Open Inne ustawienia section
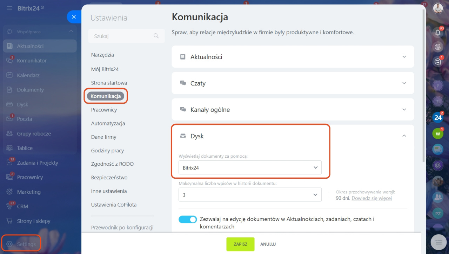The width and height of the screenshot is (449, 254). (x=109, y=191)
